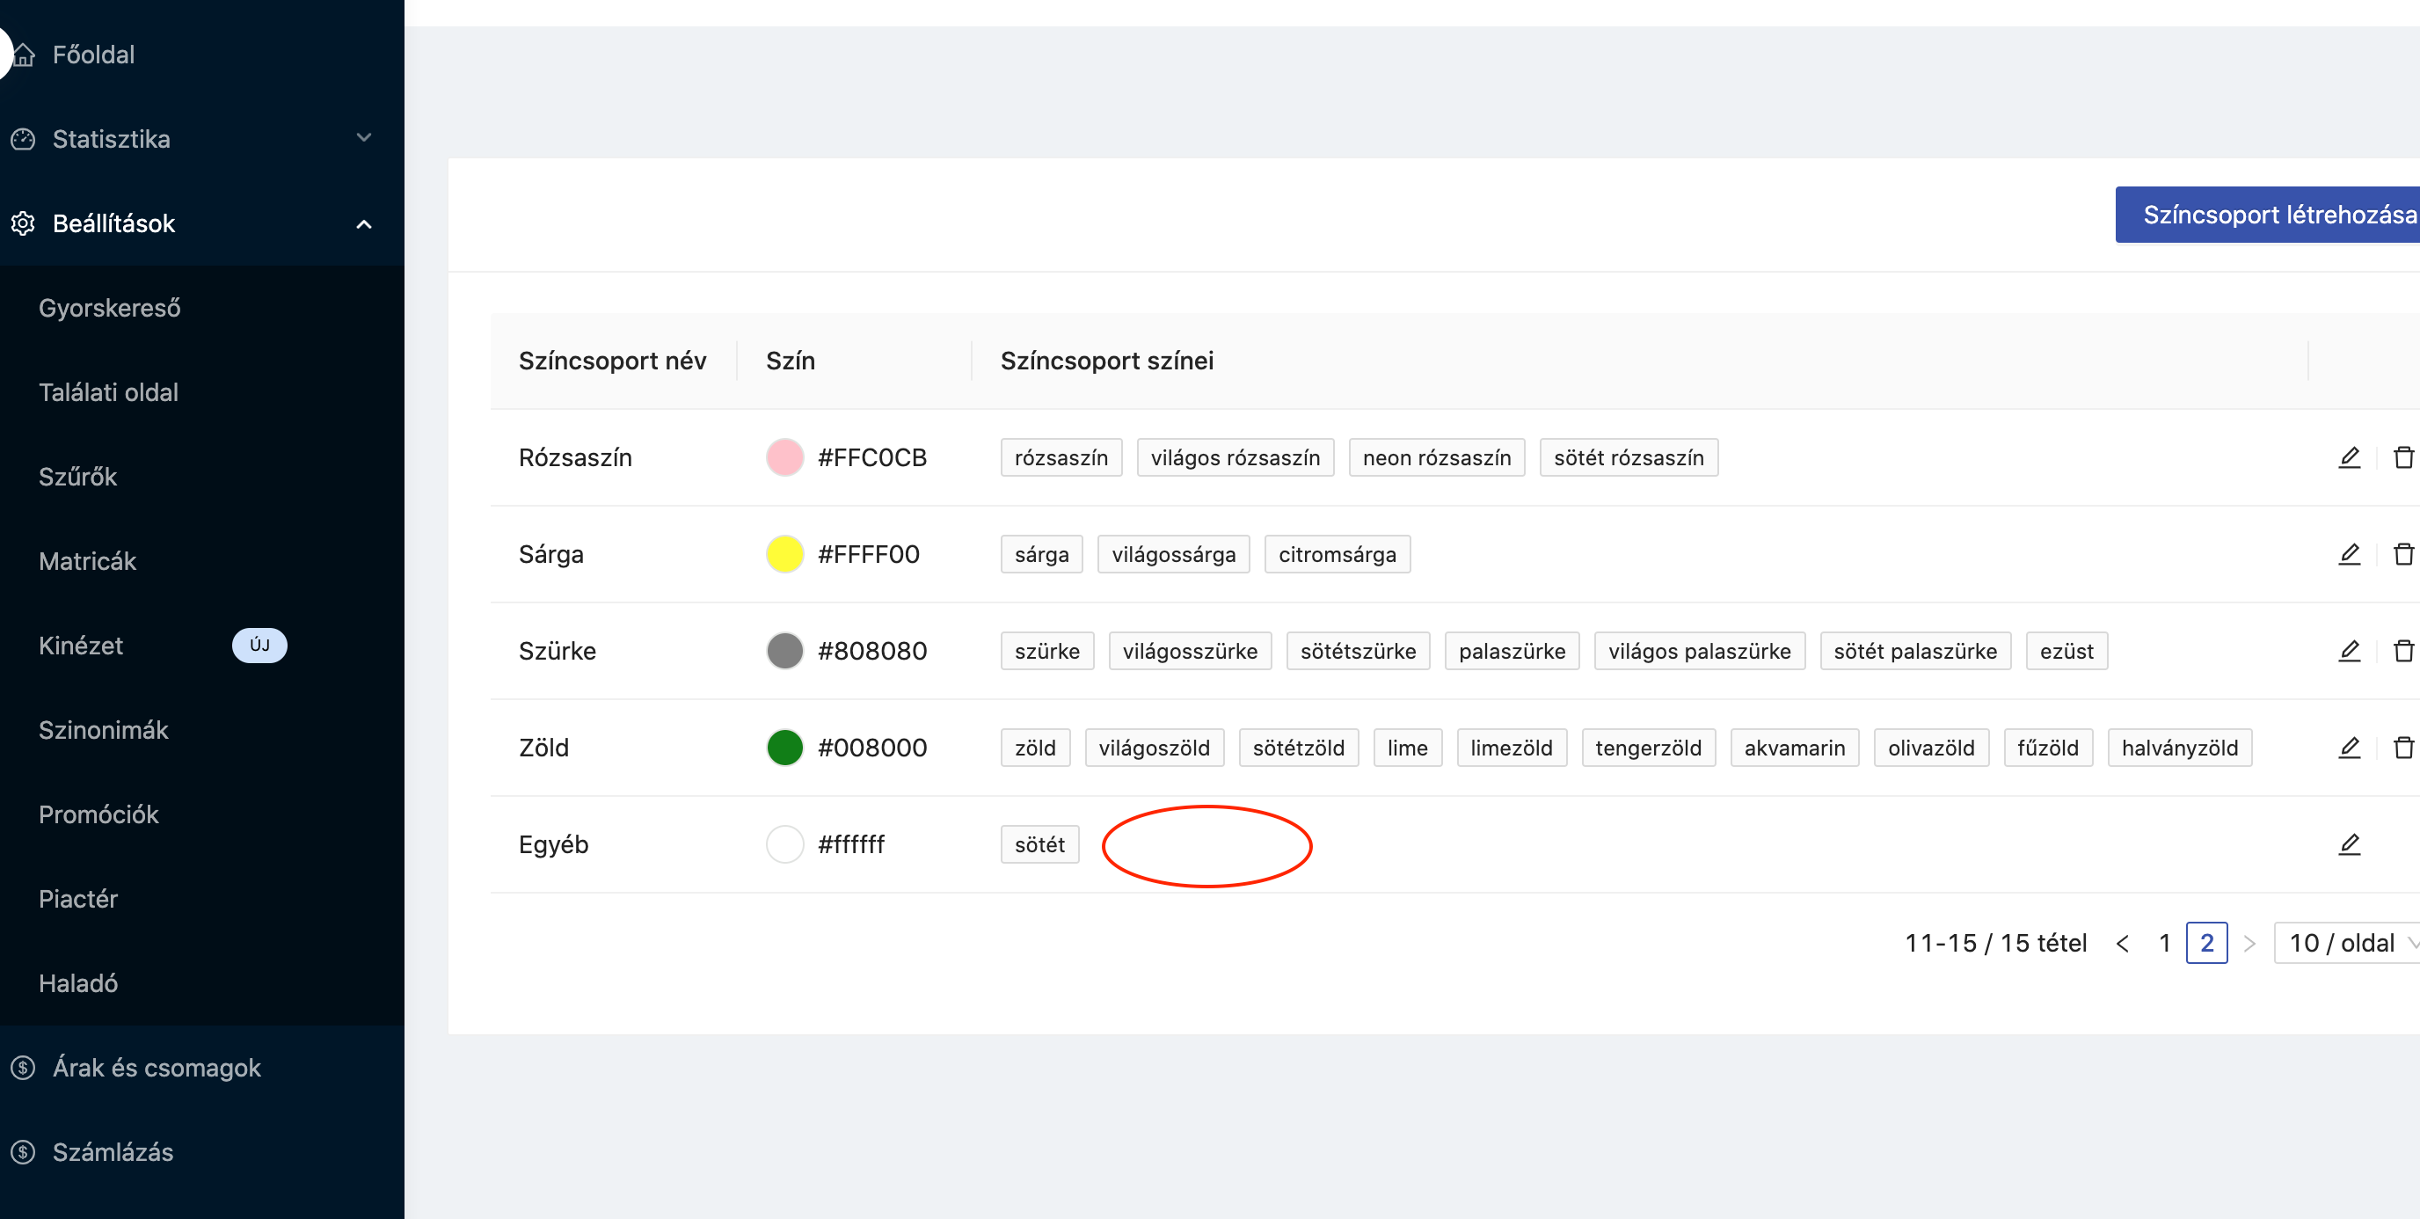Edit the Szürke color group
Viewport: 2420px width, 1219px height.
(x=2349, y=652)
